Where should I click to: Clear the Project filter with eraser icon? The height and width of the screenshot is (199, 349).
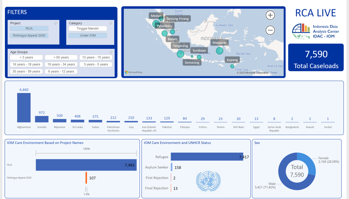[x=56, y=23]
